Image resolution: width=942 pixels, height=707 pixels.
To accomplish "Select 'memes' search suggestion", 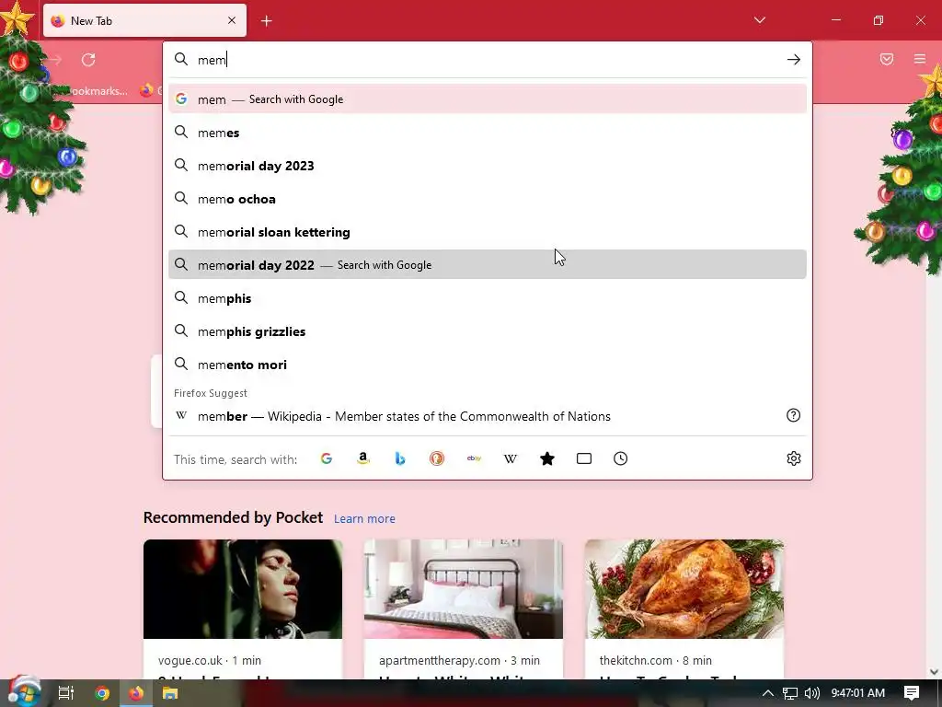I will click(488, 133).
